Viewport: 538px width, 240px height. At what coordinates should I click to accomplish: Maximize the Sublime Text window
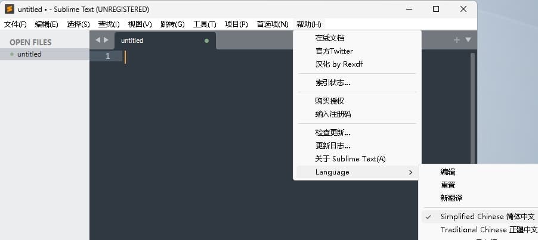(436, 10)
